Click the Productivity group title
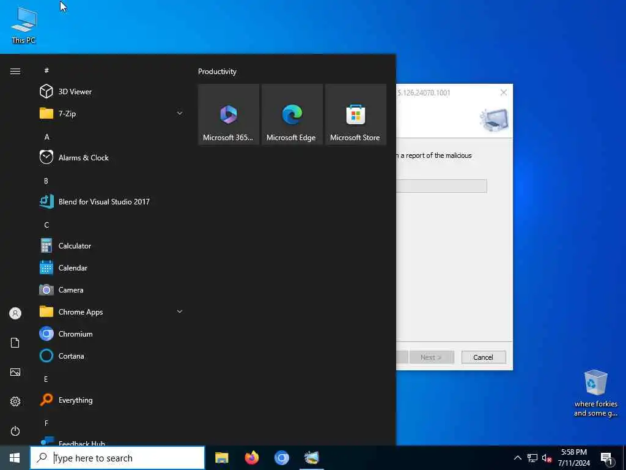626x470 pixels. coord(217,72)
